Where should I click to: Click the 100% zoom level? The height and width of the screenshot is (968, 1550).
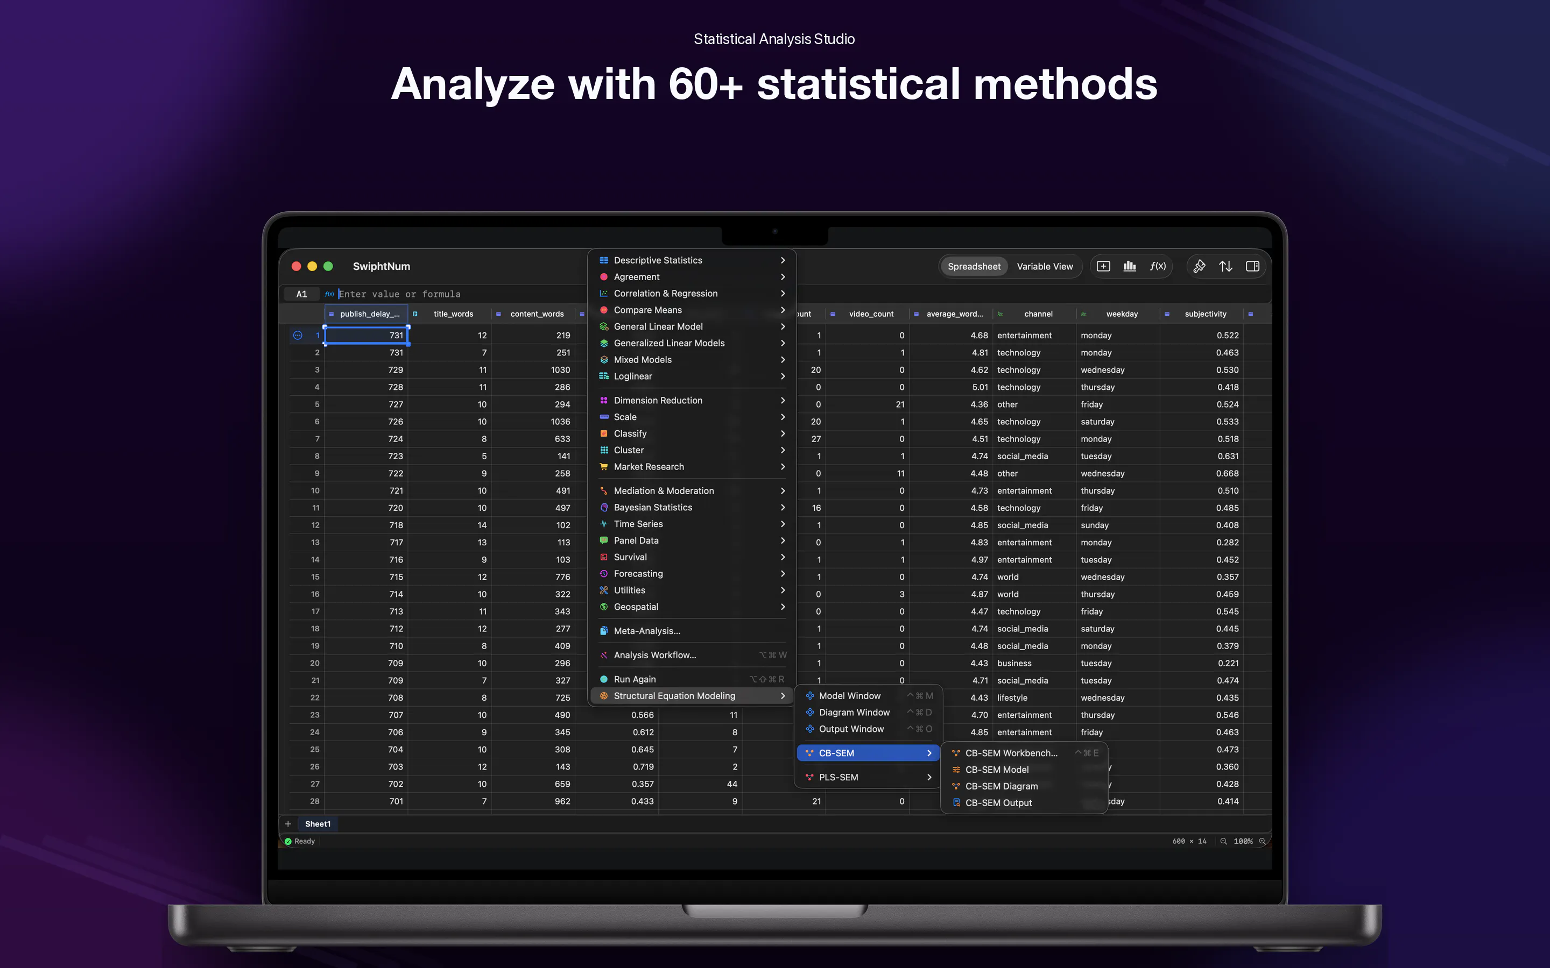[x=1243, y=841]
